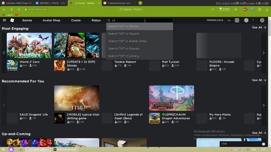Click the padlock site security icon
Viewport: 271px width, 152px height.
pos(25,9)
